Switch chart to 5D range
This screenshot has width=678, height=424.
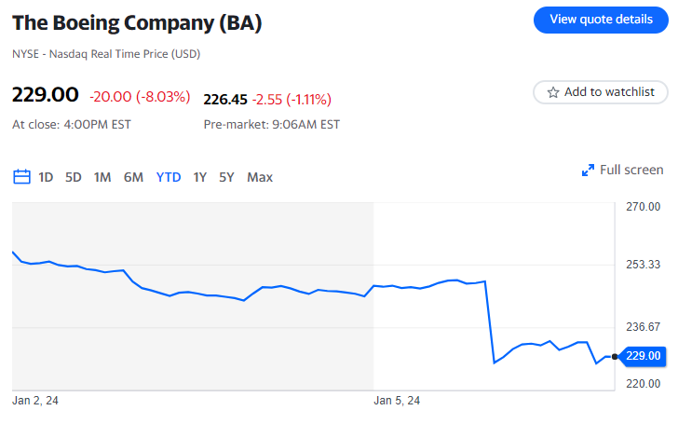click(x=74, y=177)
